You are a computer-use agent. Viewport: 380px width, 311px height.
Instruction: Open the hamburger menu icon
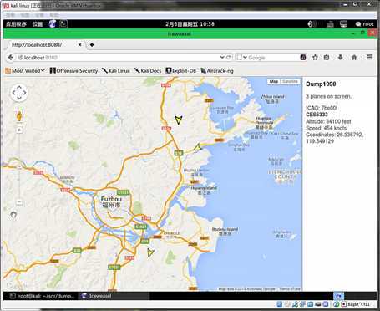pos(369,57)
